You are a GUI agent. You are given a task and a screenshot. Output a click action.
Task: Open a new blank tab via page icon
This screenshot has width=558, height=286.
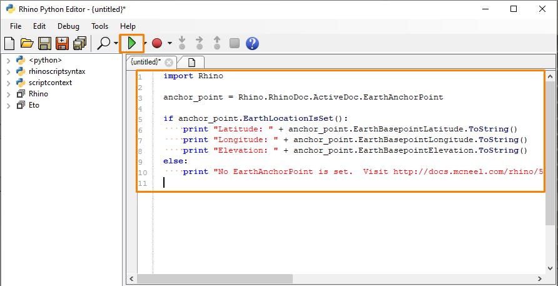coord(192,63)
